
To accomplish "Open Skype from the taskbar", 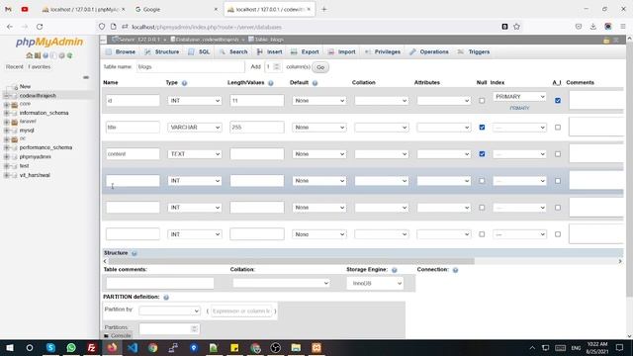I will point(50,347).
